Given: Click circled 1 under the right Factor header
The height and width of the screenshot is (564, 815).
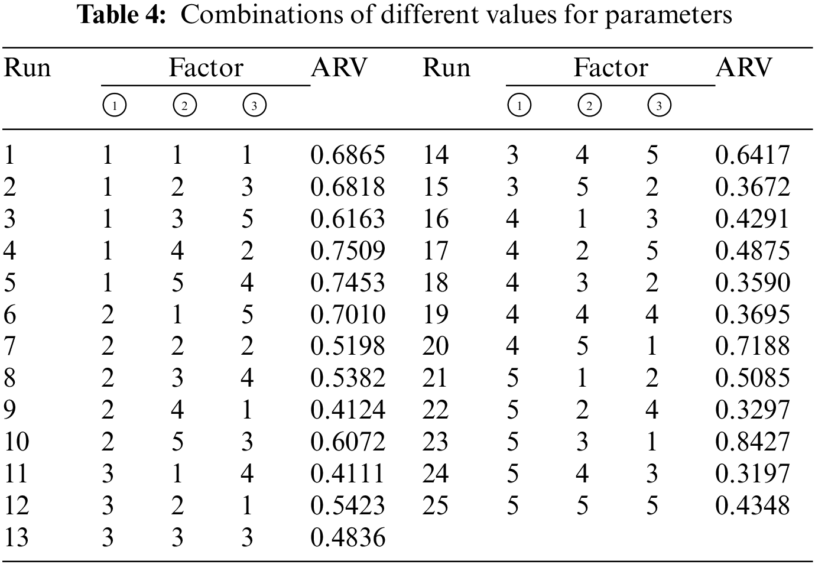Looking at the screenshot, I should pos(519,106).
